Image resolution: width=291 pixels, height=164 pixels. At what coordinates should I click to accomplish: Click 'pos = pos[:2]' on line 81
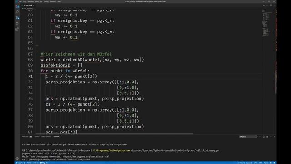61,132
